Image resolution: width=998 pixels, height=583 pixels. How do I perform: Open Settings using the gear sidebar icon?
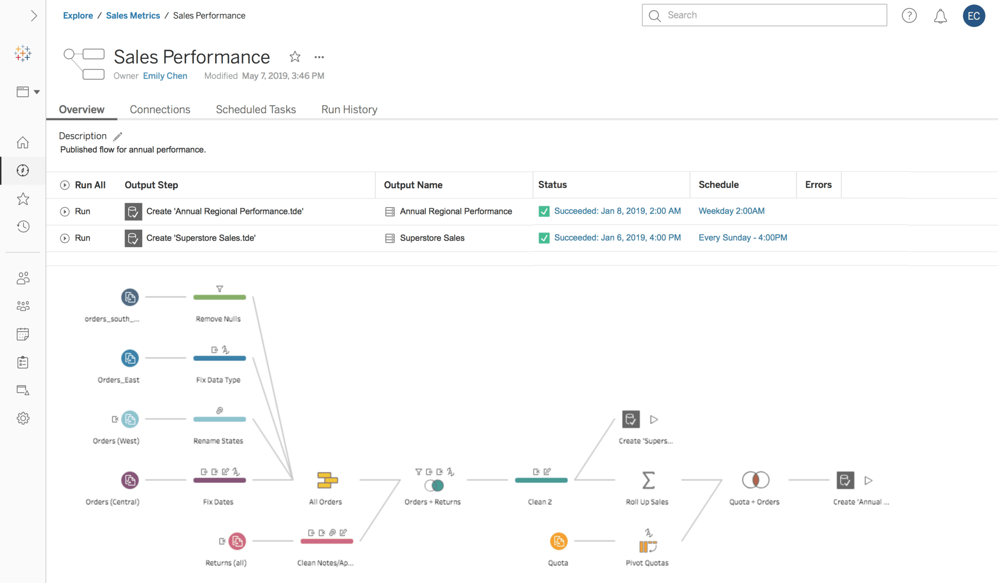23,418
